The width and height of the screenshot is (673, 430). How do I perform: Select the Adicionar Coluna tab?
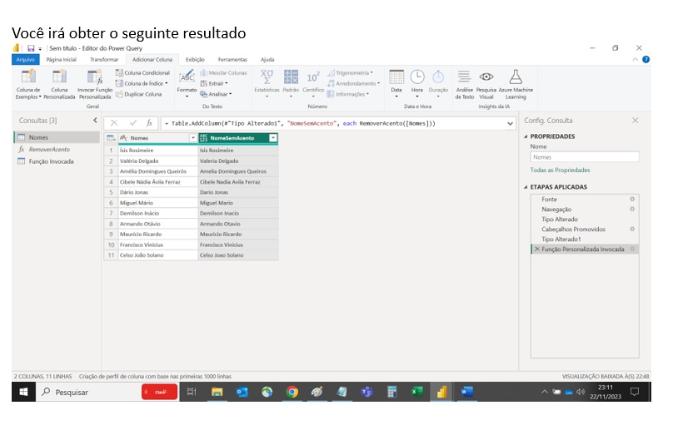pyautogui.click(x=152, y=60)
